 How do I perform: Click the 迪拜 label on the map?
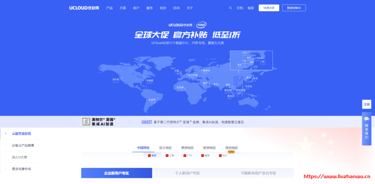[x=205, y=83]
